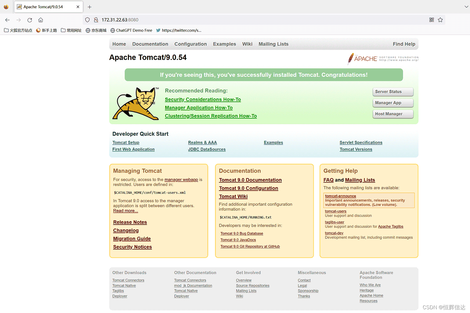Image resolution: width=470 pixels, height=313 pixels.
Task: Open the 新手上路 bookmark
Action: (46, 30)
